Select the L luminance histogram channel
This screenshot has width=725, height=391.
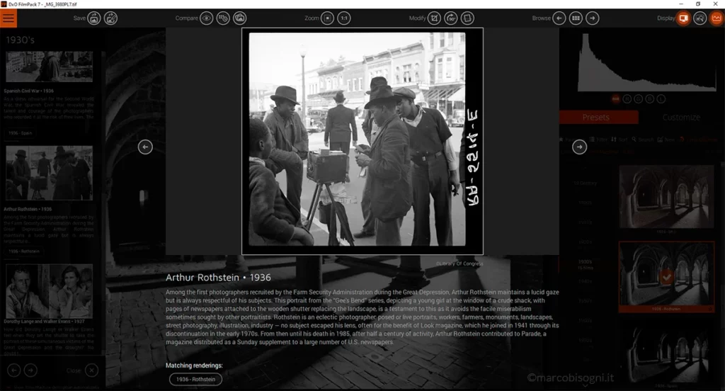click(661, 99)
